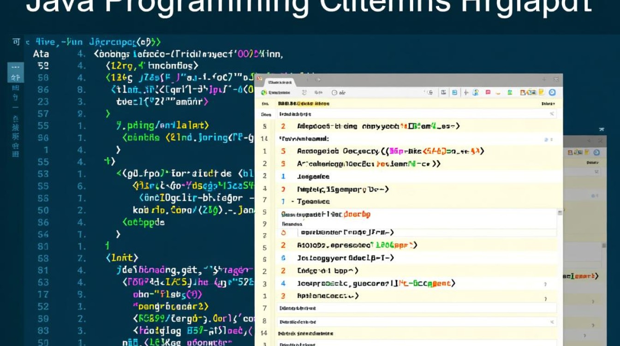Click the scrollbar handle at right of inner panel

(560, 213)
